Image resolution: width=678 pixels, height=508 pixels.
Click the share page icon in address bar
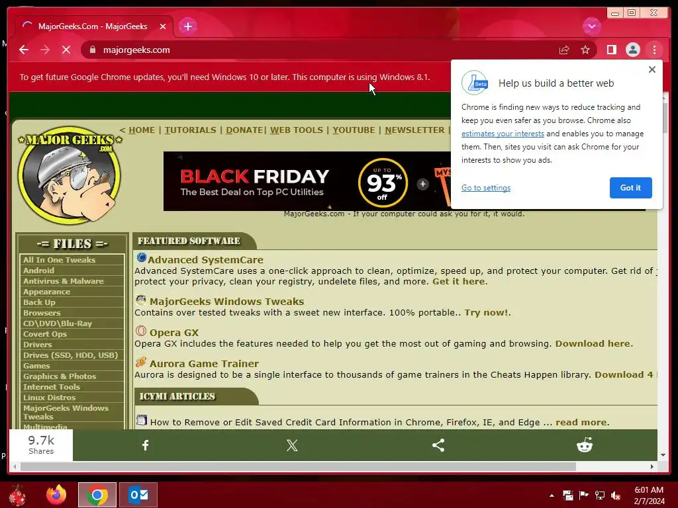[x=564, y=50]
